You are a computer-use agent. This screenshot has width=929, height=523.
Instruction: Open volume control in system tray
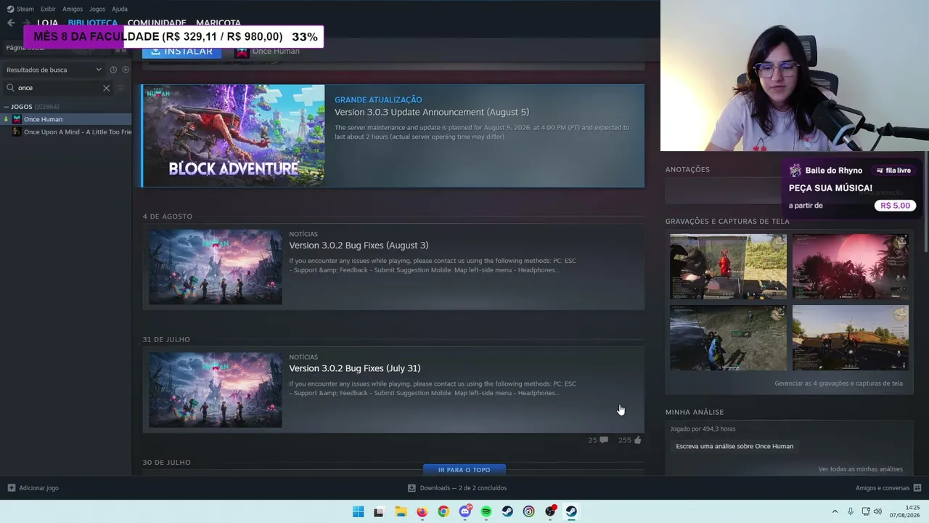click(x=877, y=511)
